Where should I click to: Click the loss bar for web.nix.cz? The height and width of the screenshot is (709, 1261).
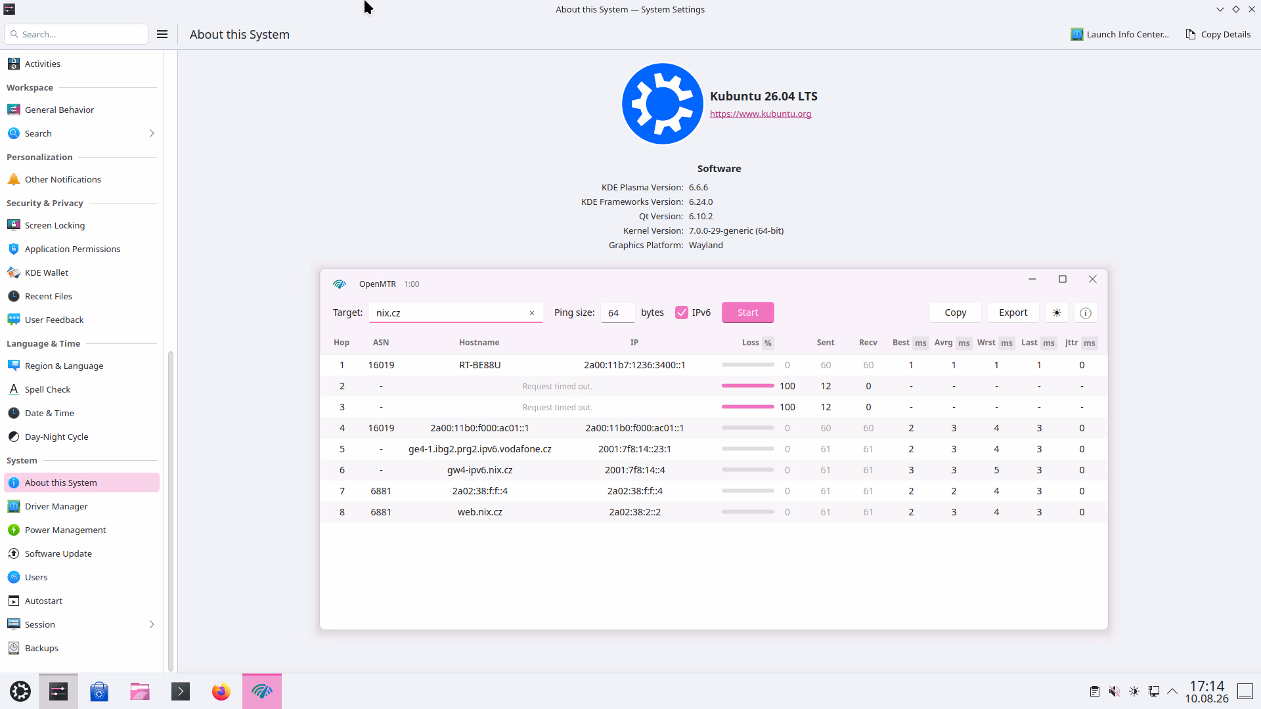(748, 512)
